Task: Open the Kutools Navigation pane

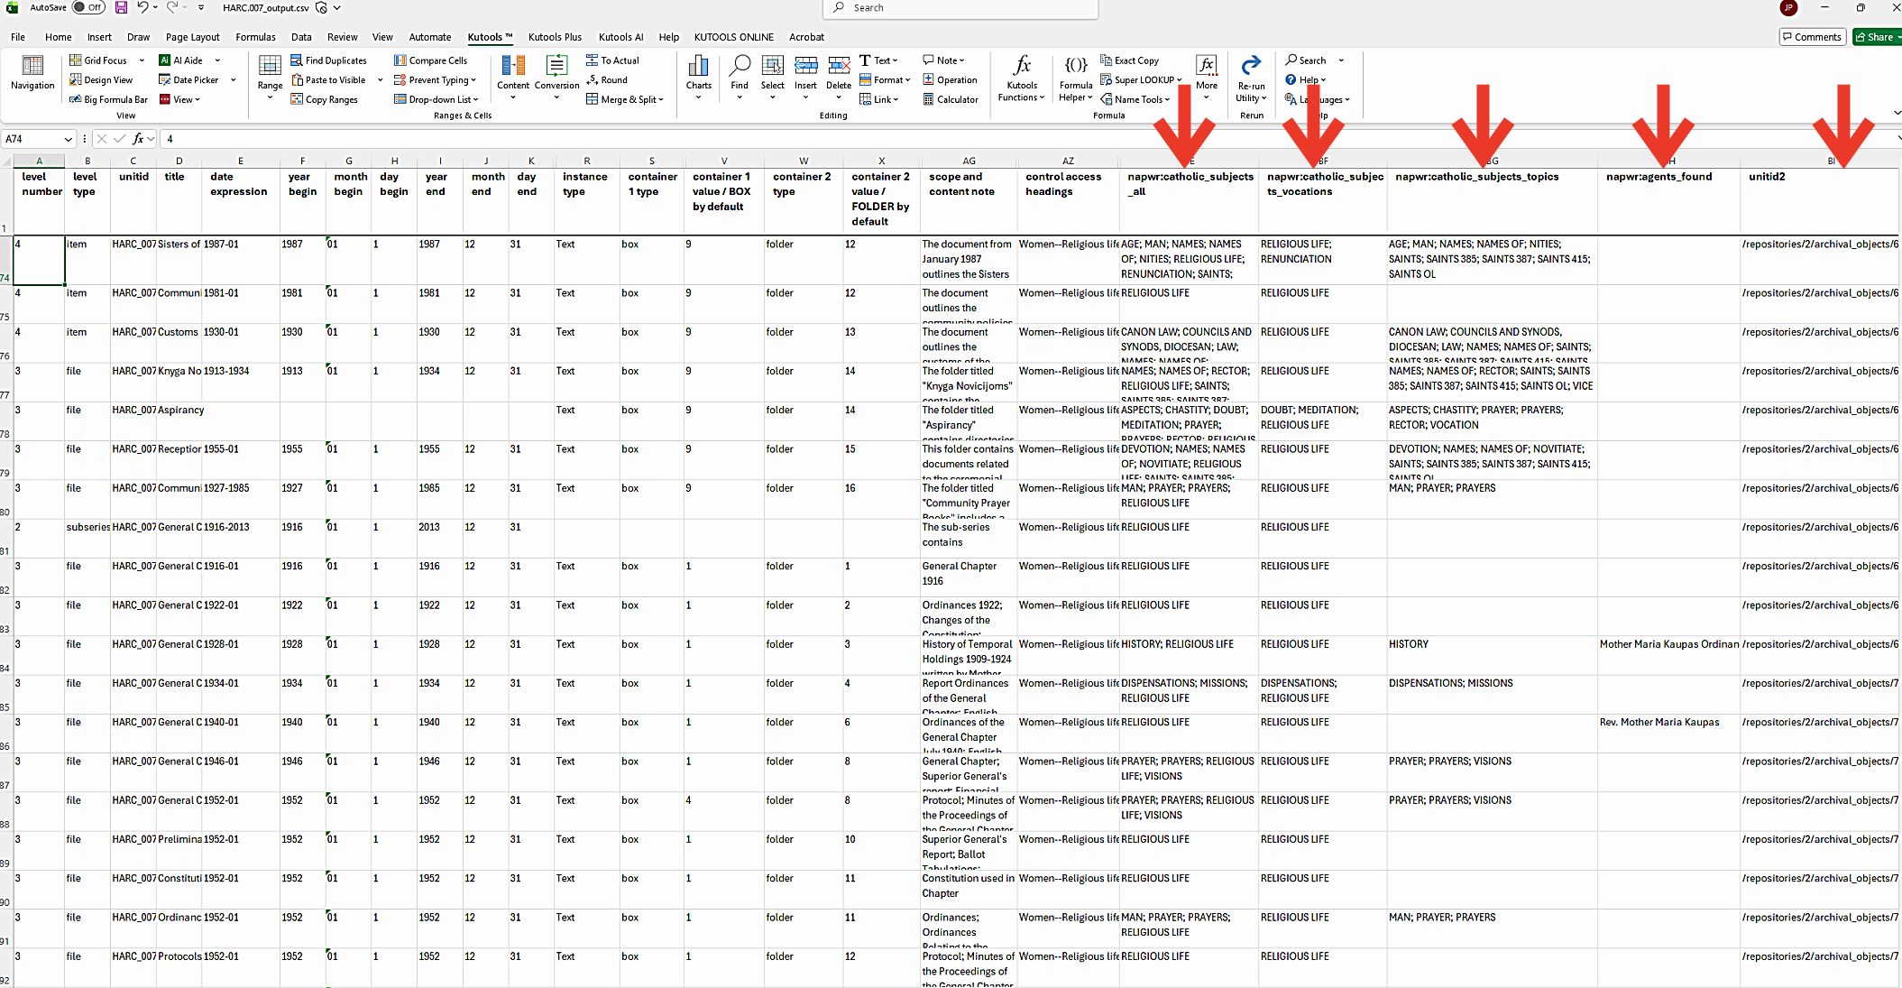Action: pos(32,72)
